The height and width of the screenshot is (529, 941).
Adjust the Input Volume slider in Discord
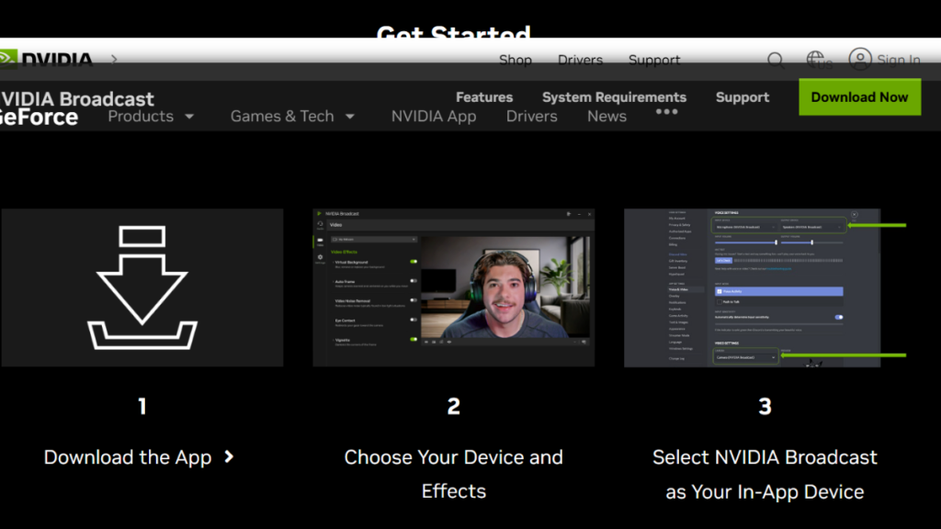coord(776,242)
